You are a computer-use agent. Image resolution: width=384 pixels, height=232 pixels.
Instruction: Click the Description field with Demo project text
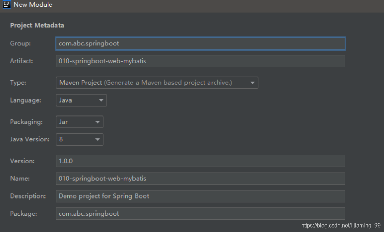pyautogui.click(x=201, y=196)
